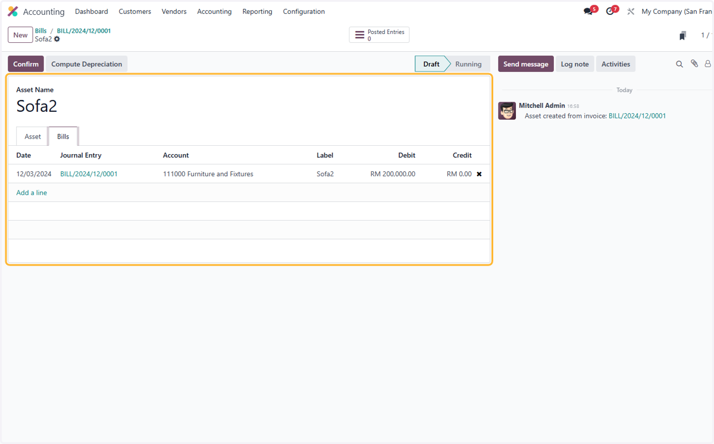Click the followers person icon
This screenshot has height=444, width=714.
click(708, 64)
